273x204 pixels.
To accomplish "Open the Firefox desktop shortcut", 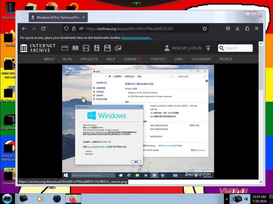I will click(x=10, y=39).
